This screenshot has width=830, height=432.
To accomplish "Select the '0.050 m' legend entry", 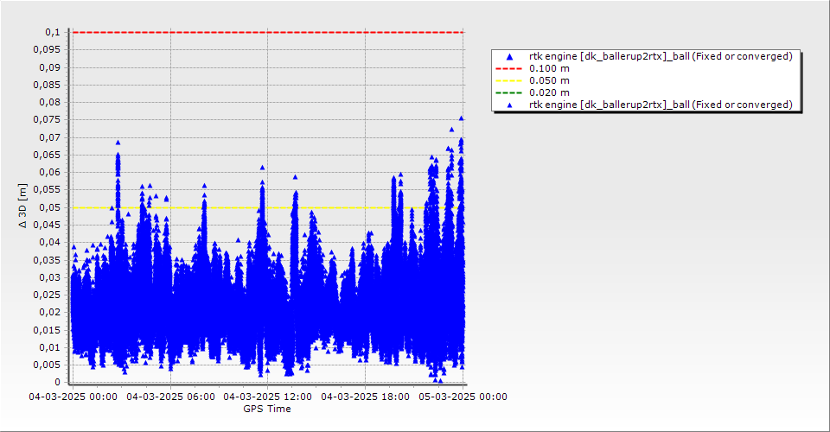I will 549,81.
